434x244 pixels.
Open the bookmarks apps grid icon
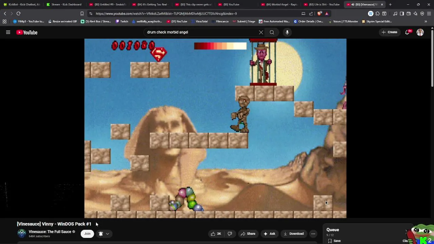(4, 21)
